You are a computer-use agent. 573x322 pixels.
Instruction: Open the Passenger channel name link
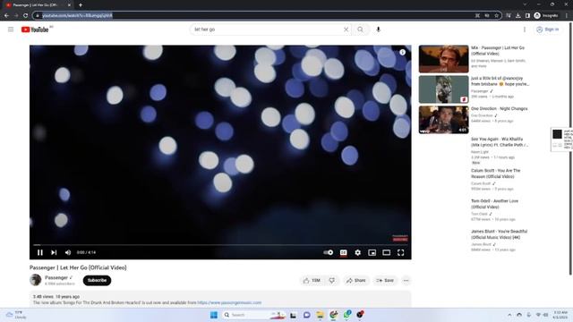tap(56, 278)
